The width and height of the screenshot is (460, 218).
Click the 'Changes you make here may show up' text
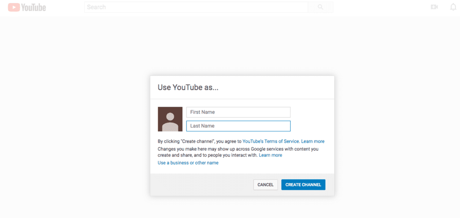[x=238, y=152]
